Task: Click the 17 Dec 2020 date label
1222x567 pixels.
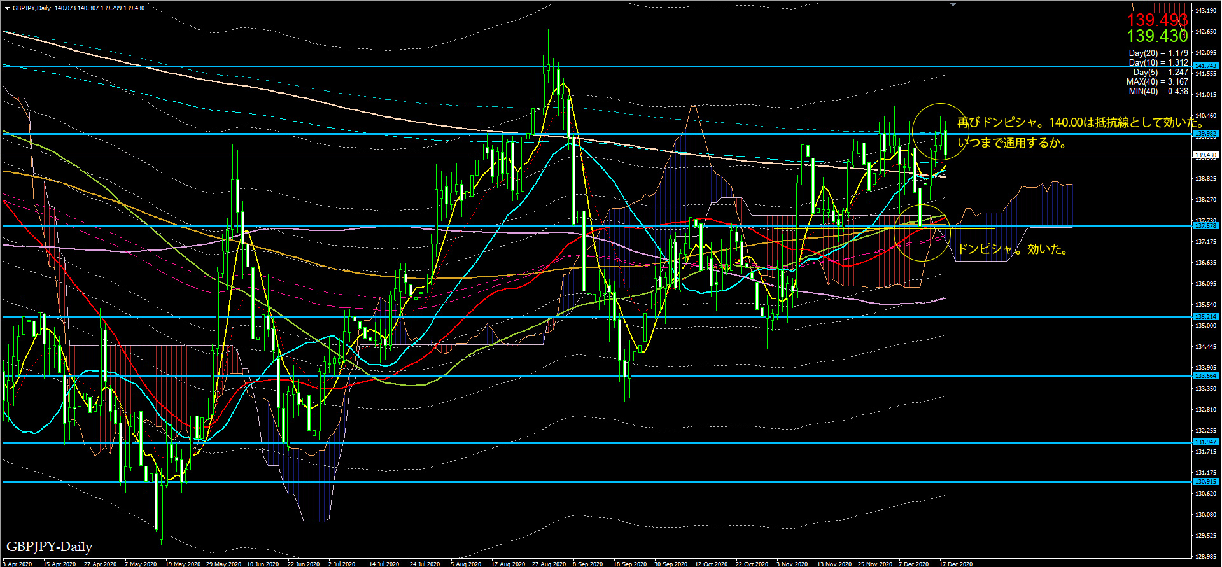Action: coord(956,564)
